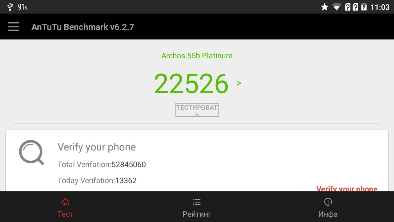Switch to the Тест tab
Screen dimensions: 394x222
[66, 208]
